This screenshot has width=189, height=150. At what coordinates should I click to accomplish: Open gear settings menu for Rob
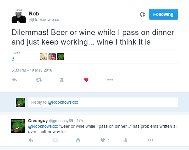(x=142, y=14)
